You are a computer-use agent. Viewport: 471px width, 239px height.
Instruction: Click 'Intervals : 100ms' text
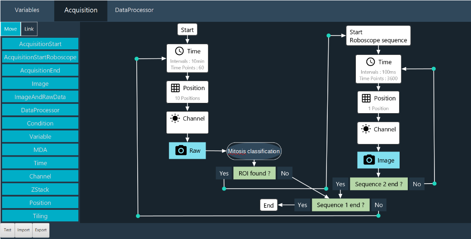(378, 72)
